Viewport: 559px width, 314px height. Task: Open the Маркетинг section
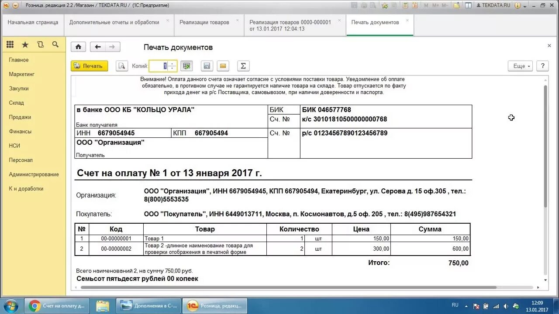pyautogui.click(x=22, y=75)
